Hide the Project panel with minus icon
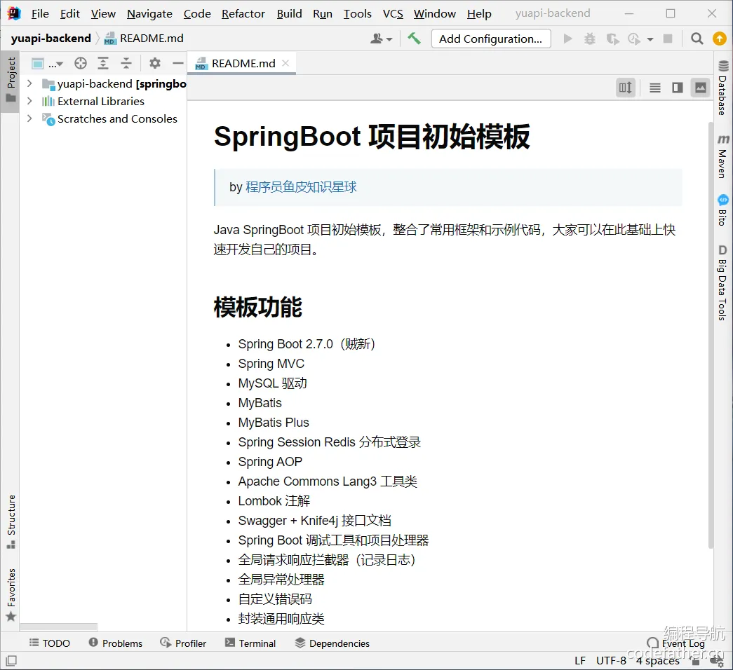 (x=178, y=63)
